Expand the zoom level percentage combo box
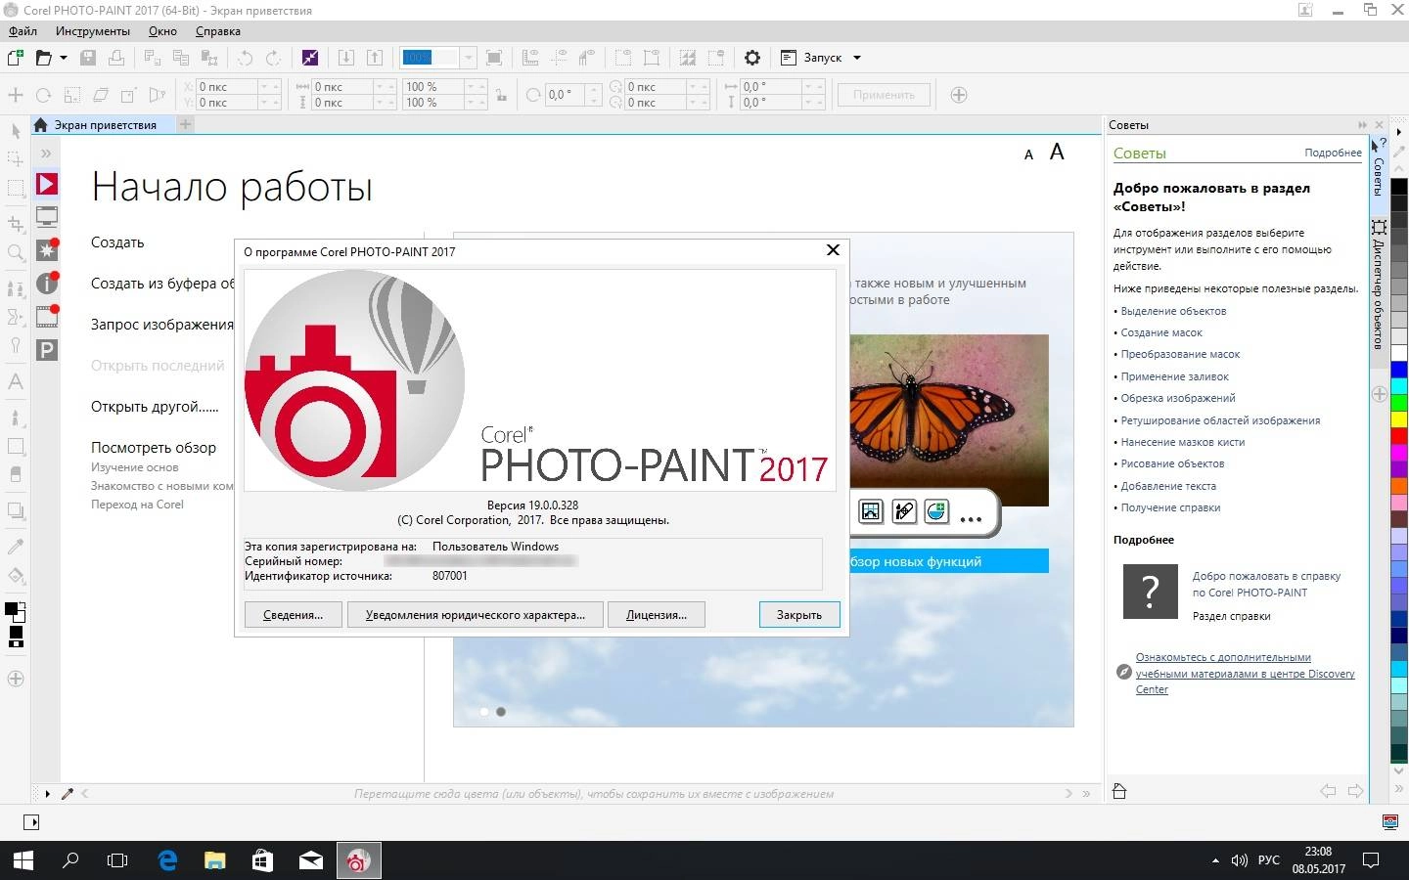Image resolution: width=1409 pixels, height=880 pixels. (x=467, y=58)
